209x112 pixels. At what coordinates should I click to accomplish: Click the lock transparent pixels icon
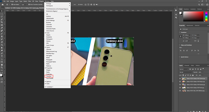183,75
